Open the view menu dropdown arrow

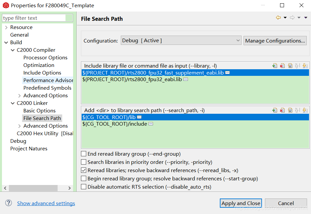306,17
